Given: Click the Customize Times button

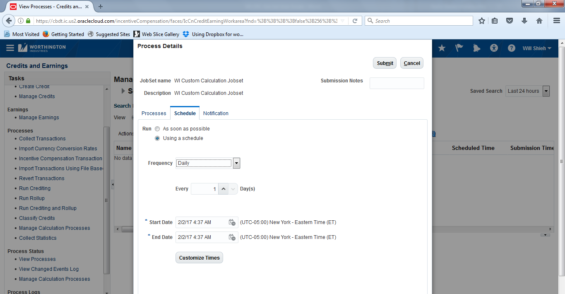Looking at the screenshot, I should click(x=200, y=258).
